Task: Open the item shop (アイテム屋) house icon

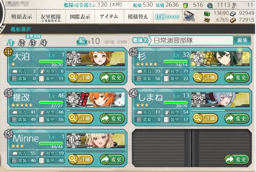Action: click(x=189, y=16)
